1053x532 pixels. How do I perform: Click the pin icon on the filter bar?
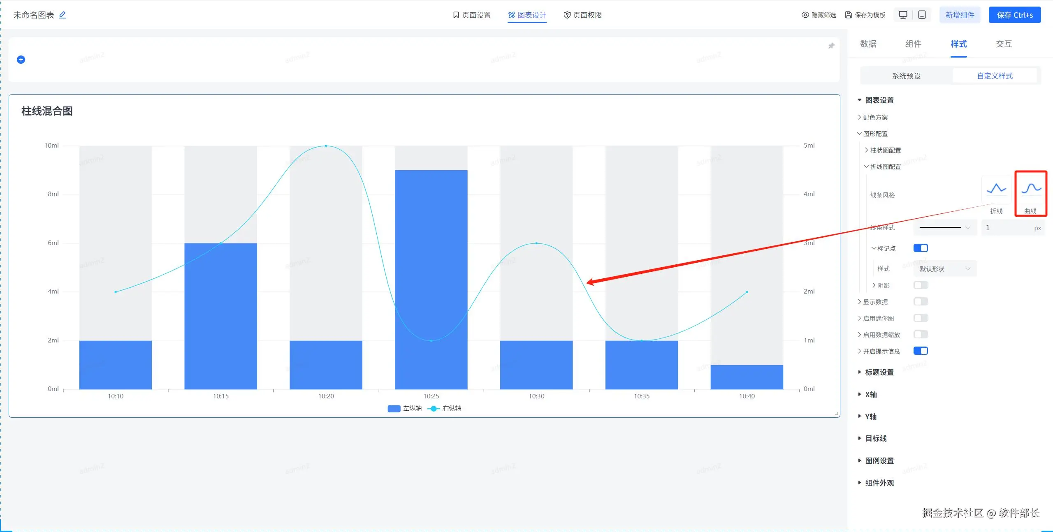click(x=831, y=46)
